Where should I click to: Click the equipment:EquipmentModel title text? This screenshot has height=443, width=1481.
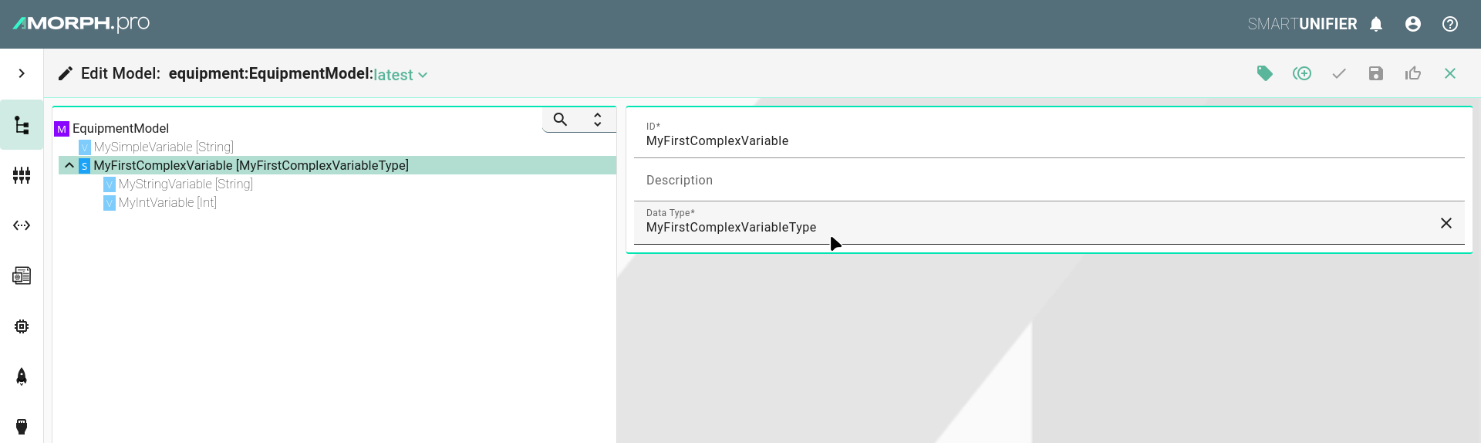[x=271, y=73]
